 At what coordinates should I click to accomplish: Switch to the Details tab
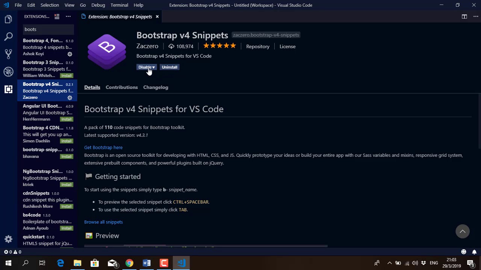coord(92,87)
